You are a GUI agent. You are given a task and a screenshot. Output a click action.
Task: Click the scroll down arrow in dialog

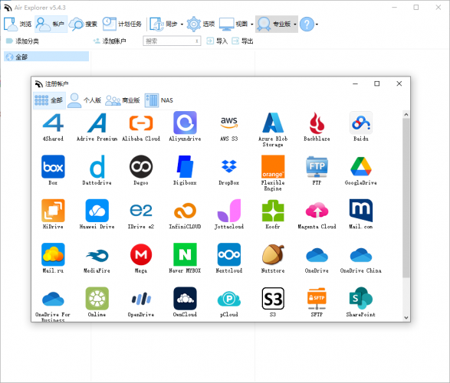406,317
